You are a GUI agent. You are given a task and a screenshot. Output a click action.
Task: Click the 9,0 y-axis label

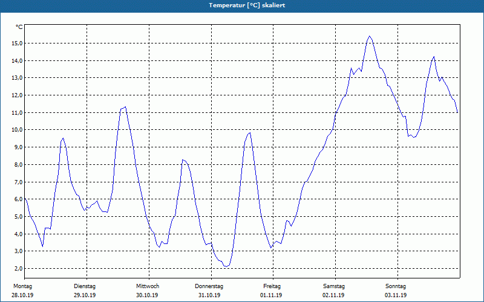tap(18, 147)
